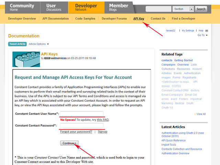The width and height of the screenshot is (220, 165).
Task: Select the OAuth 1.0 tag
Action: 167,108
